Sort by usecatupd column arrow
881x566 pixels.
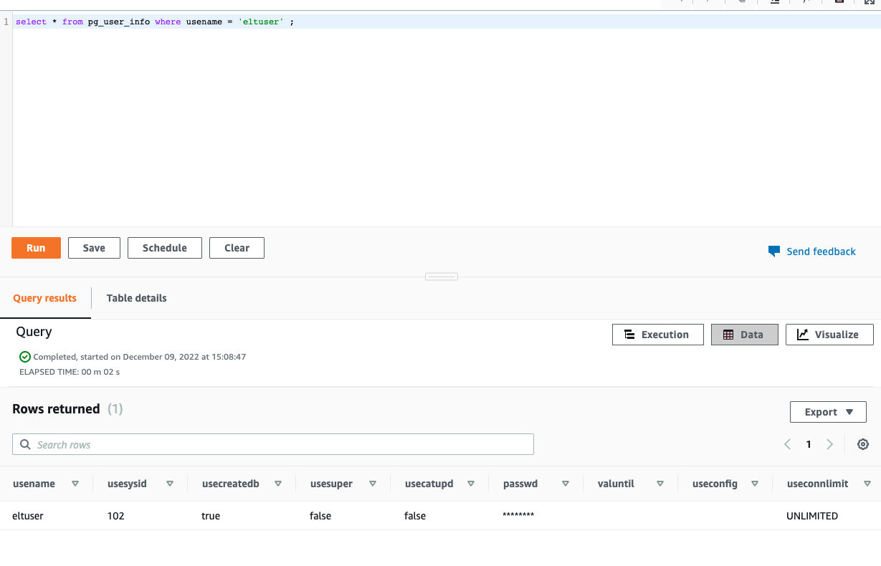tap(471, 484)
